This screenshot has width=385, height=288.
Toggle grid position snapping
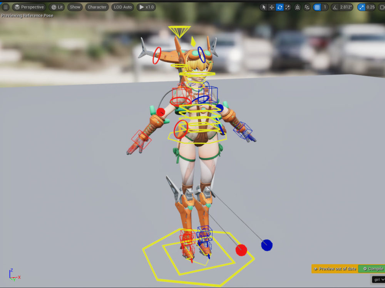coord(317,7)
